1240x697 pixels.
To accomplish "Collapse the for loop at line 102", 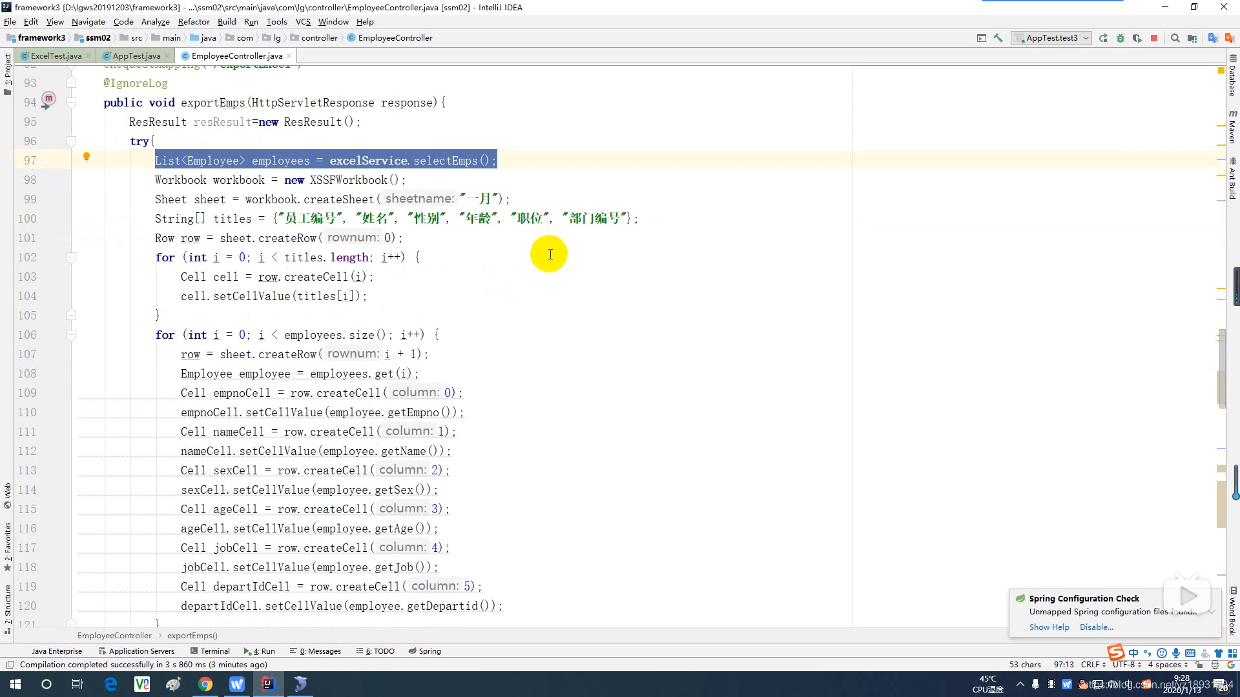I will [x=72, y=258].
